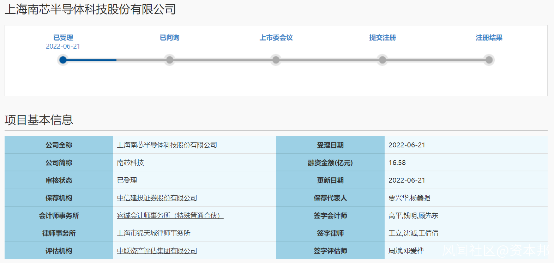The image size is (554, 263).
Task: Click the company full name value cell
Action: click(194, 145)
